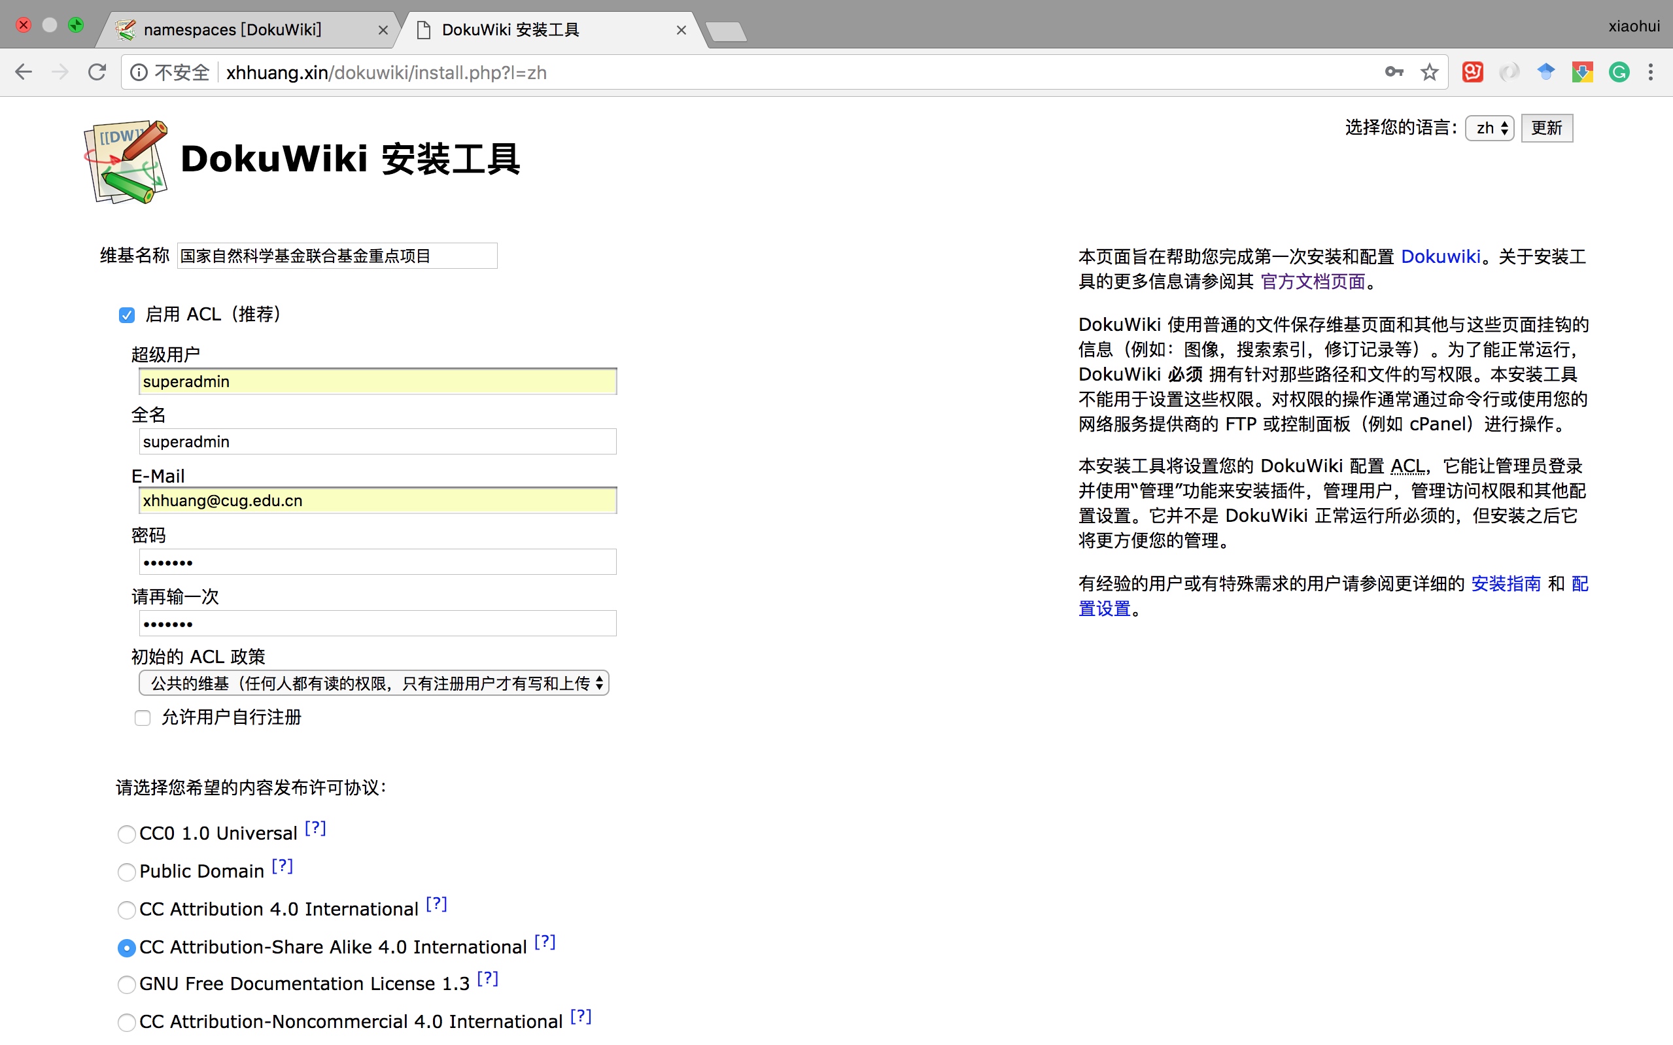
Task: Click the xiaohui profile name
Action: pyautogui.click(x=1634, y=26)
